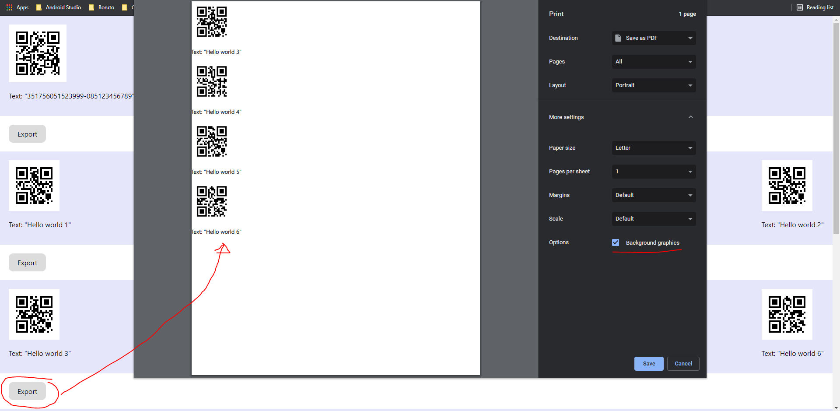Uncheck the Background graphics option
The width and height of the screenshot is (840, 411).
tap(616, 242)
